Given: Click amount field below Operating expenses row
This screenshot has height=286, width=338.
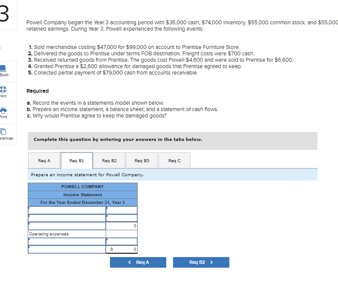Looking at the screenshot, I should [121, 242].
